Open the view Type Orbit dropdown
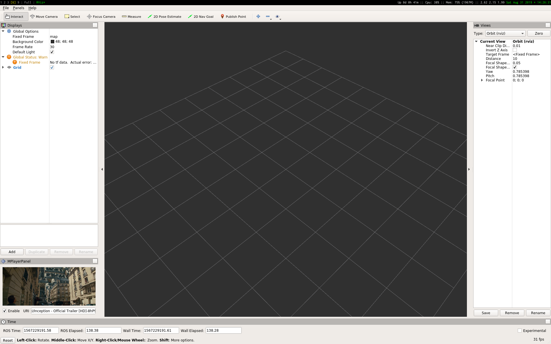 (505, 34)
